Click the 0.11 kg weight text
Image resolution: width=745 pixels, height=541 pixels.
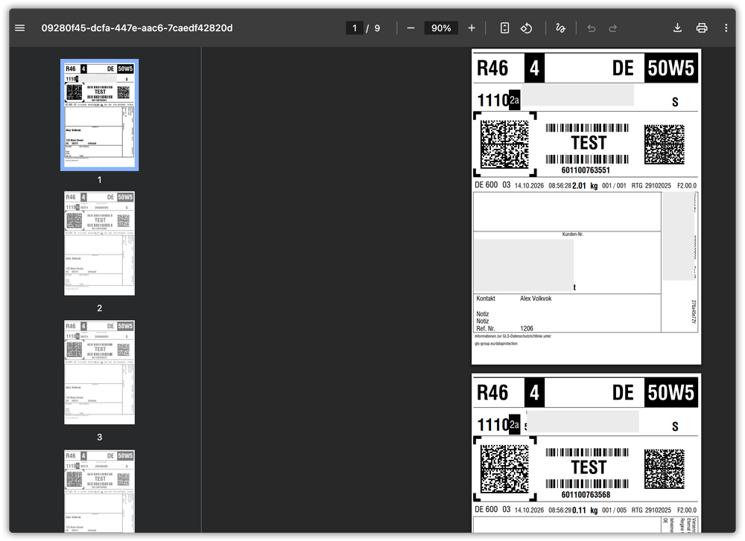585,510
